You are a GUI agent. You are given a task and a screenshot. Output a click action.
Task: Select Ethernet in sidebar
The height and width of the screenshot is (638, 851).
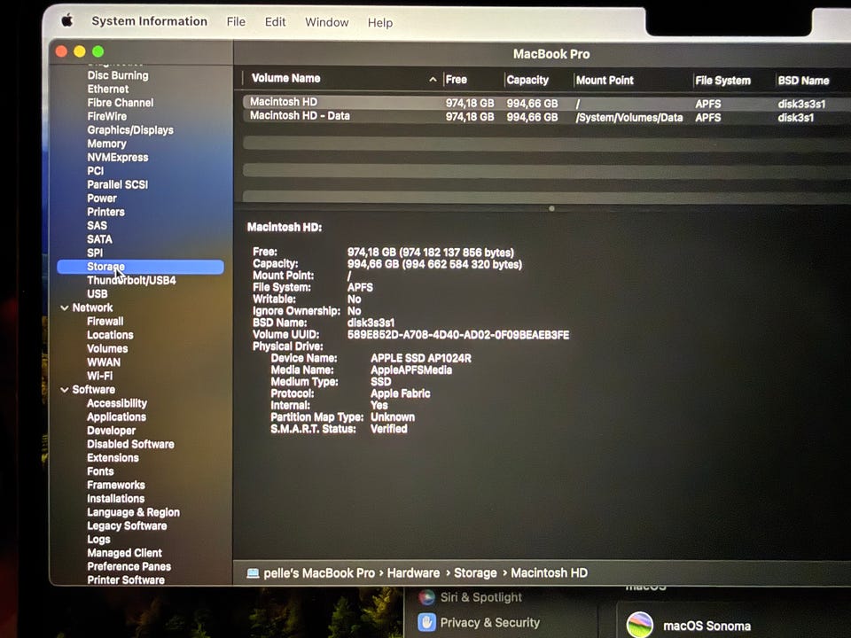[108, 89]
